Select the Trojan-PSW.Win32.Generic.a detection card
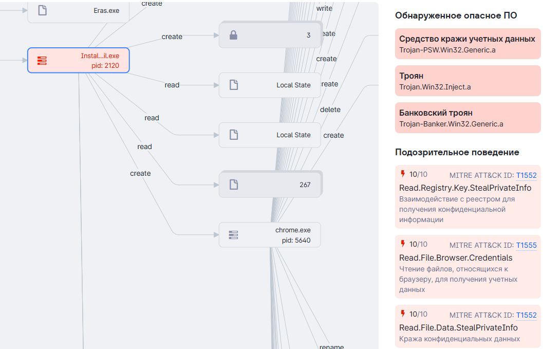543x349 pixels. (467, 45)
